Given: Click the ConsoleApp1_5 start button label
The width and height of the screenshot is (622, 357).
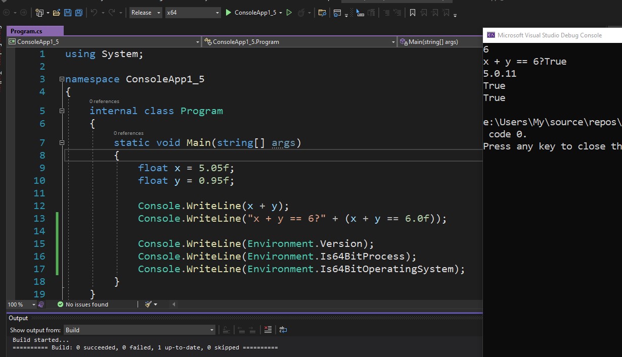Looking at the screenshot, I should (x=255, y=13).
